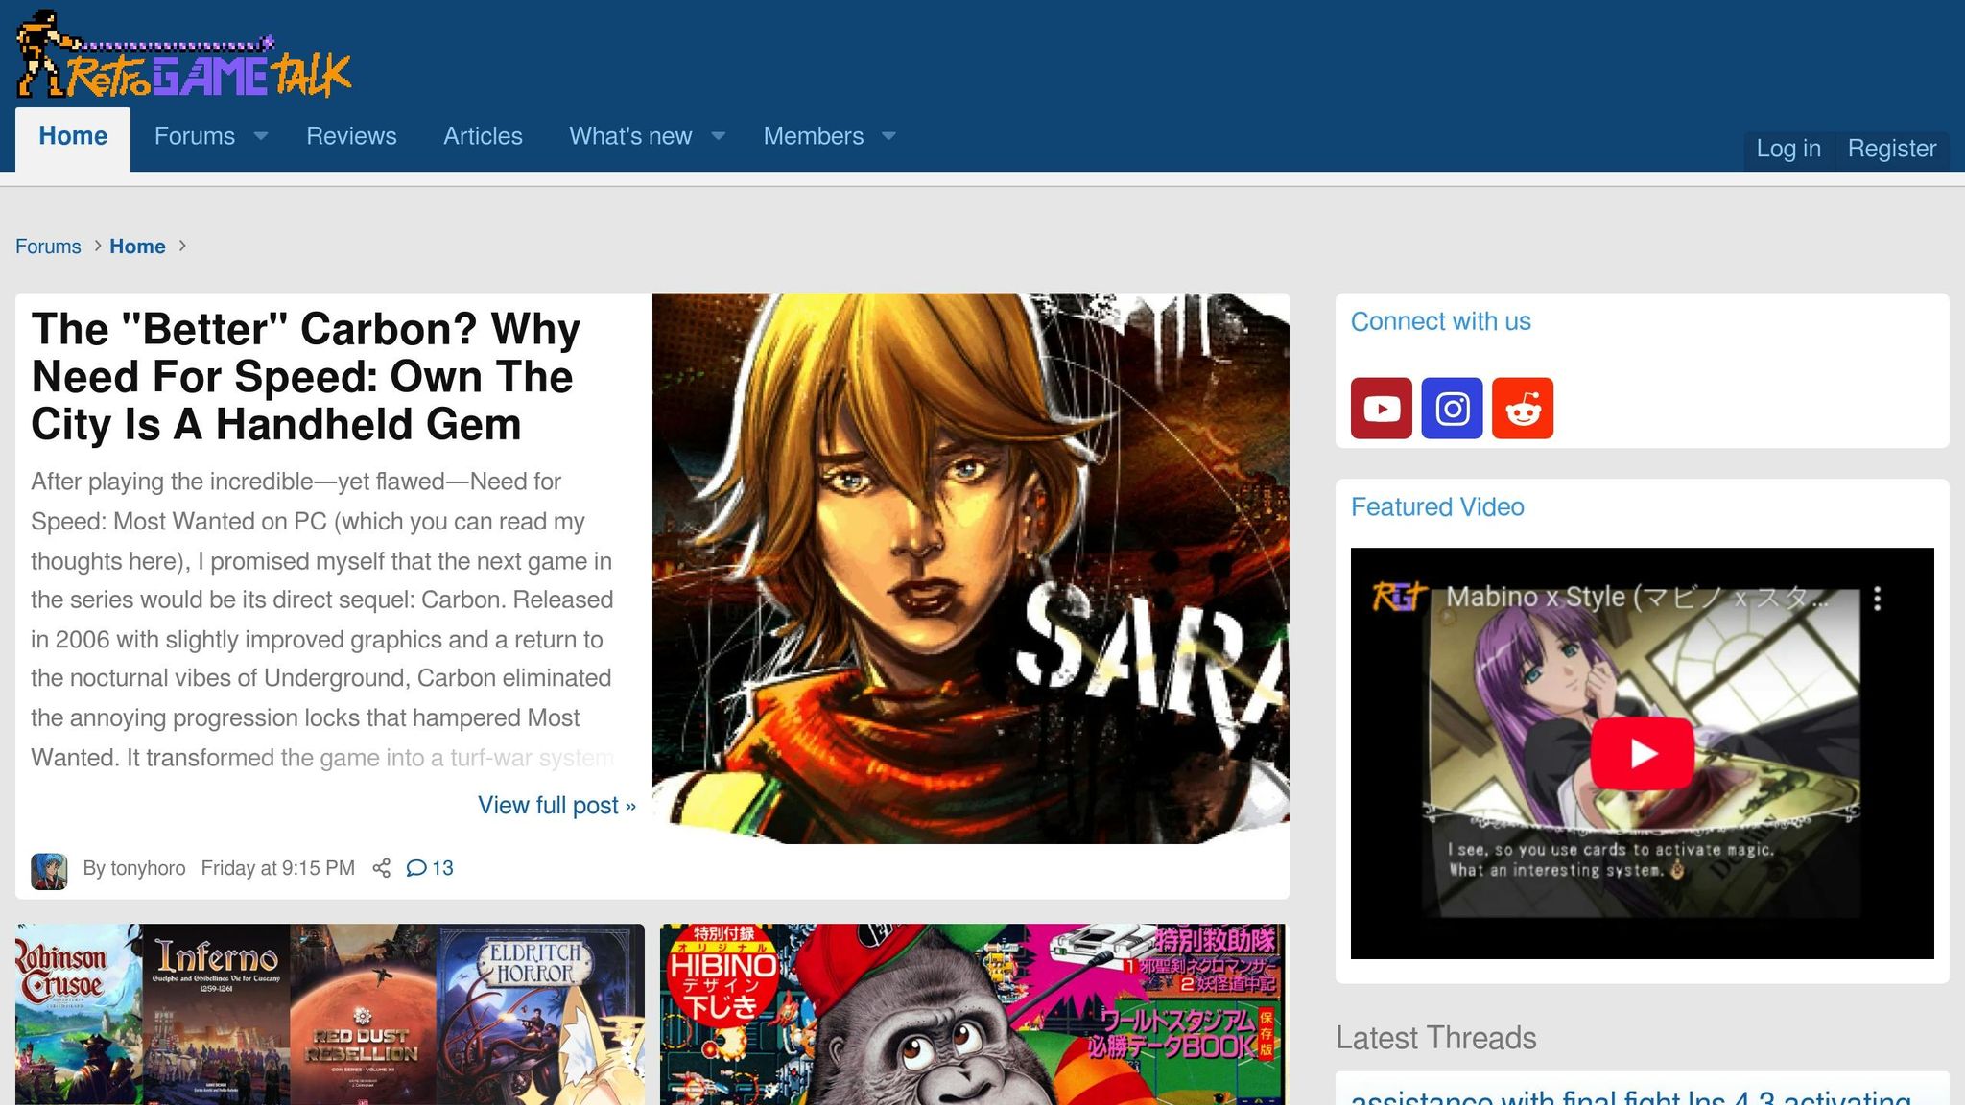Click the Retro Game Talk logo
The width and height of the screenshot is (1965, 1105).
coord(183,54)
